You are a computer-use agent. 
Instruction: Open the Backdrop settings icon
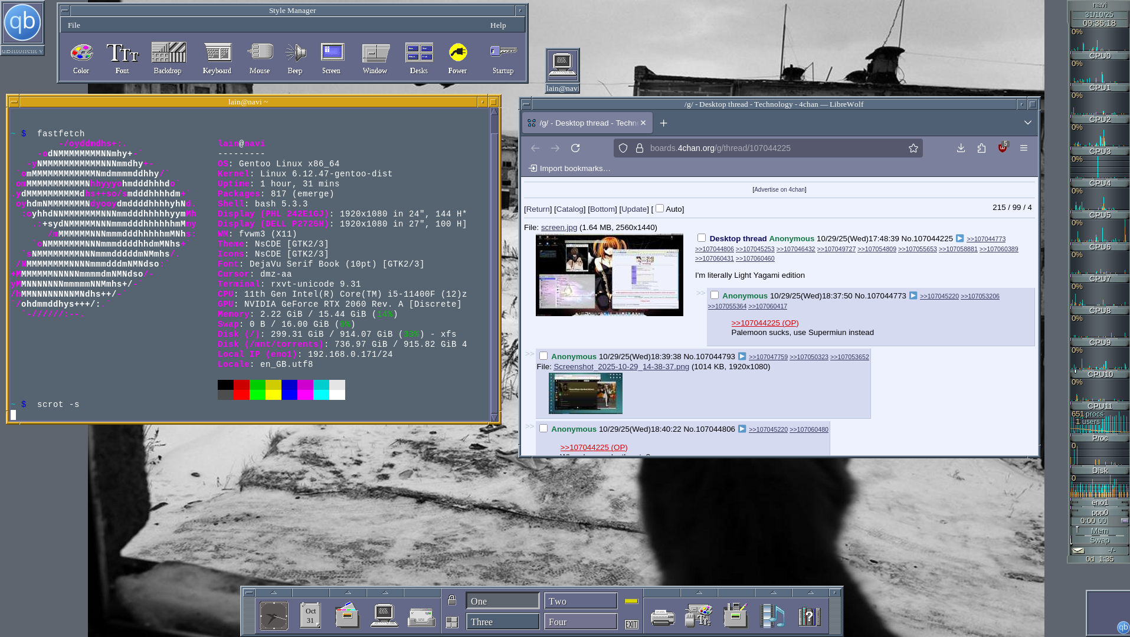[x=168, y=53]
